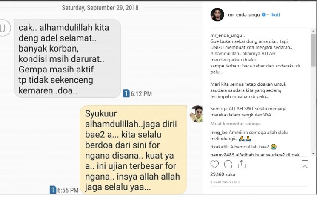Click the scroll up arrow in comments panel
This screenshot has height=197, width=317.
[313, 31]
